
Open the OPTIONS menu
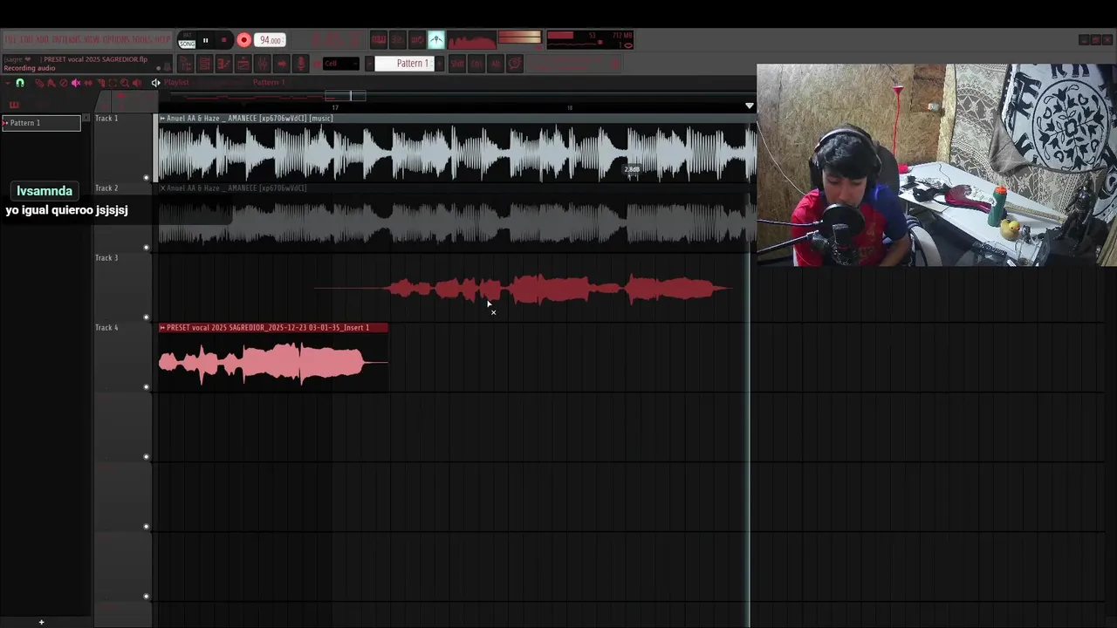tap(115, 39)
